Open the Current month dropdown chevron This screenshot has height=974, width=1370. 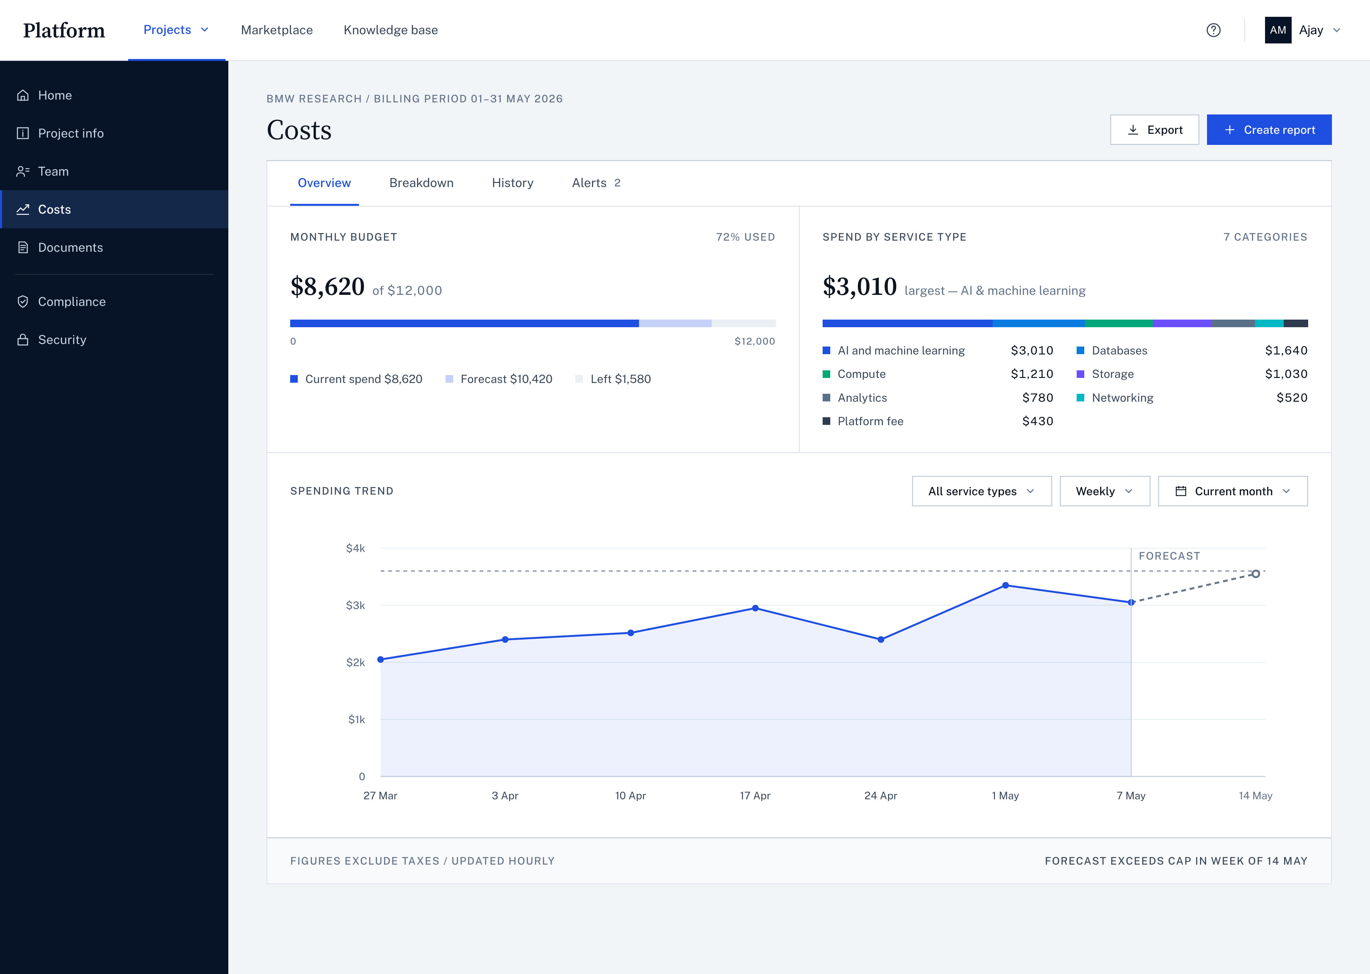tap(1286, 491)
